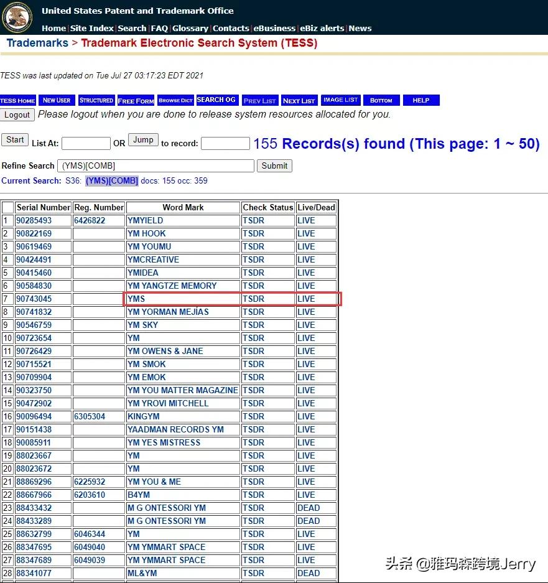Open the Structured search button
The height and width of the screenshot is (583, 548).
click(96, 100)
